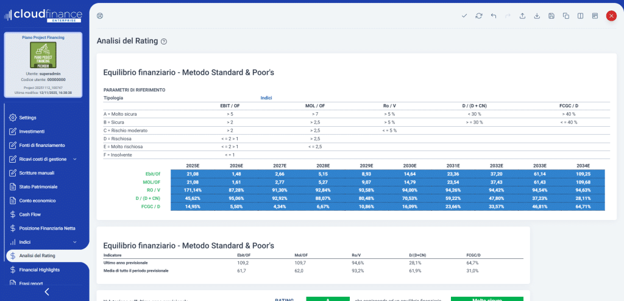Undo the last action with the back arrow
624x301 pixels.
click(x=494, y=16)
